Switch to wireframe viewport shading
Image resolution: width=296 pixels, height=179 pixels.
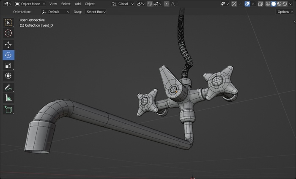[x=268, y=4]
